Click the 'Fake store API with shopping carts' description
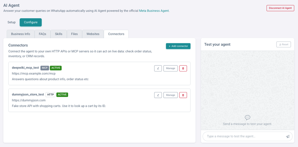 click(59, 106)
